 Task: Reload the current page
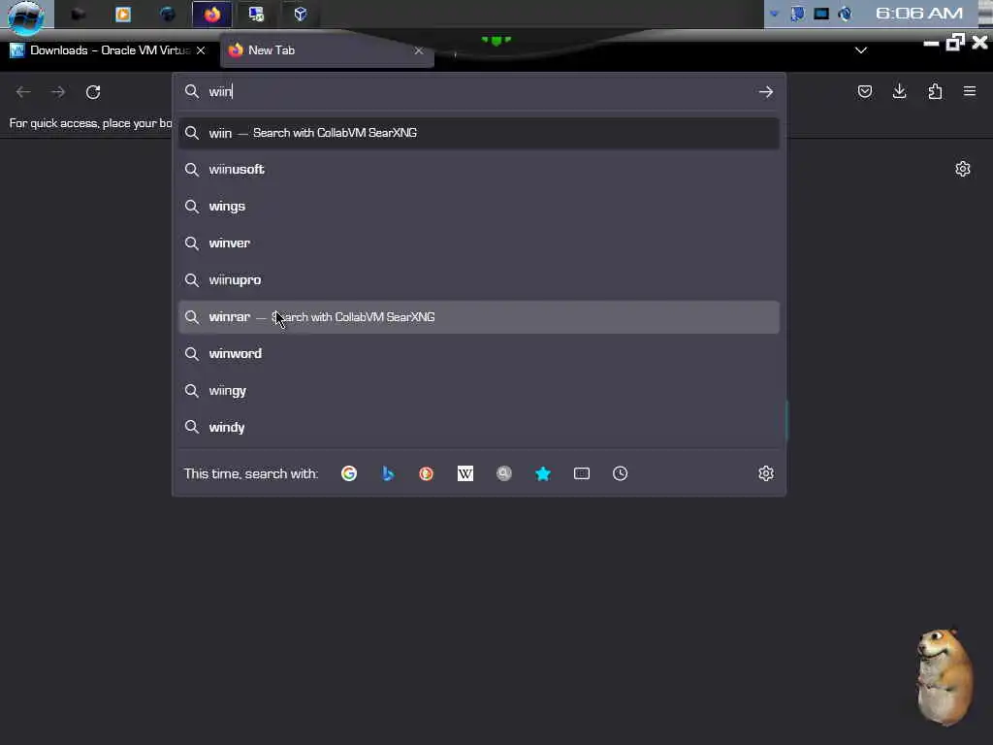93,92
